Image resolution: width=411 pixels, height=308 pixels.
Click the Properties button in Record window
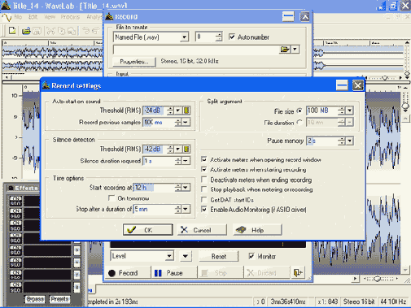click(134, 62)
